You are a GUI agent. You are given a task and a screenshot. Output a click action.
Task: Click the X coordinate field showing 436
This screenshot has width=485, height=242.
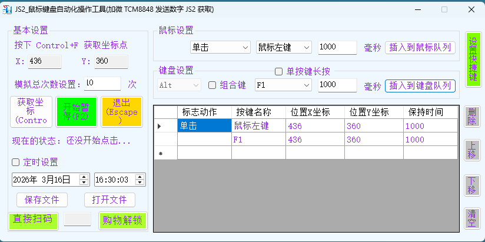[45, 62]
